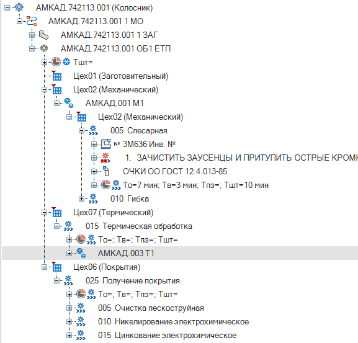Click process icon of АМКАД.001 М1
358x343 pixels.
pyautogui.click(x=69, y=103)
